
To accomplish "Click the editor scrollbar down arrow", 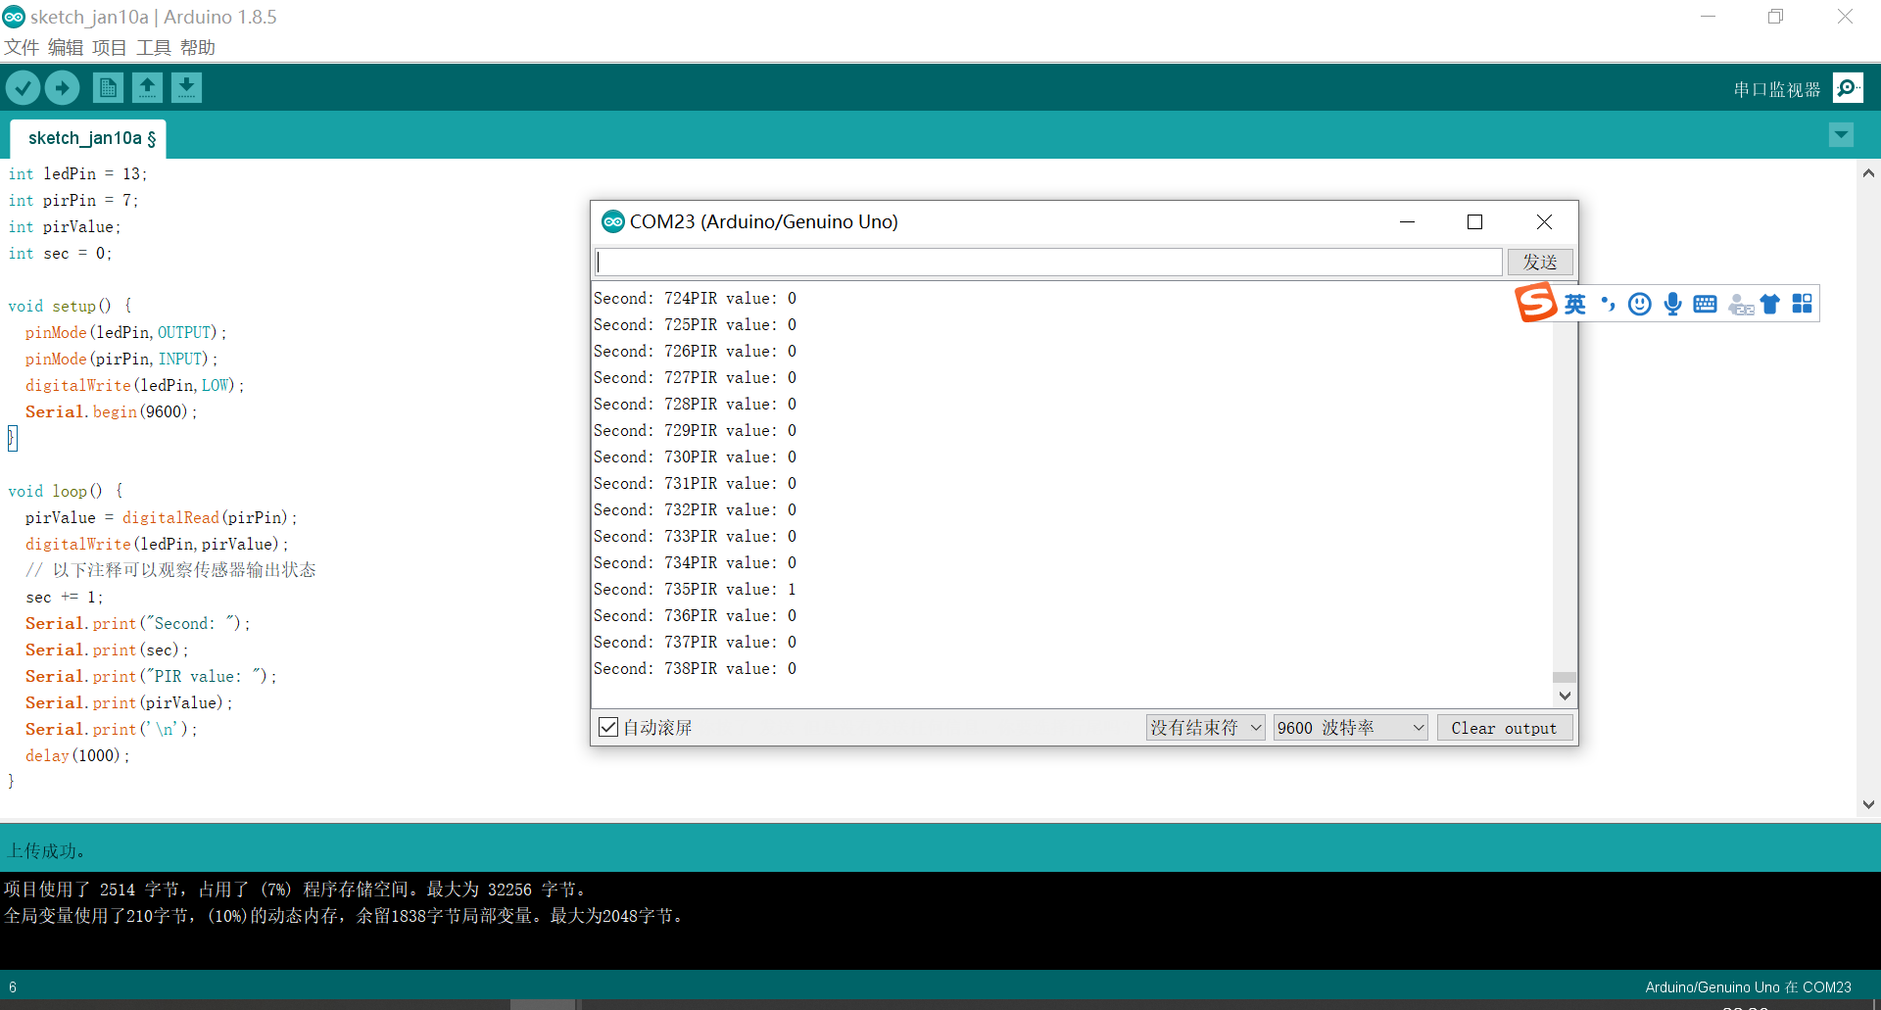I will tap(1868, 804).
